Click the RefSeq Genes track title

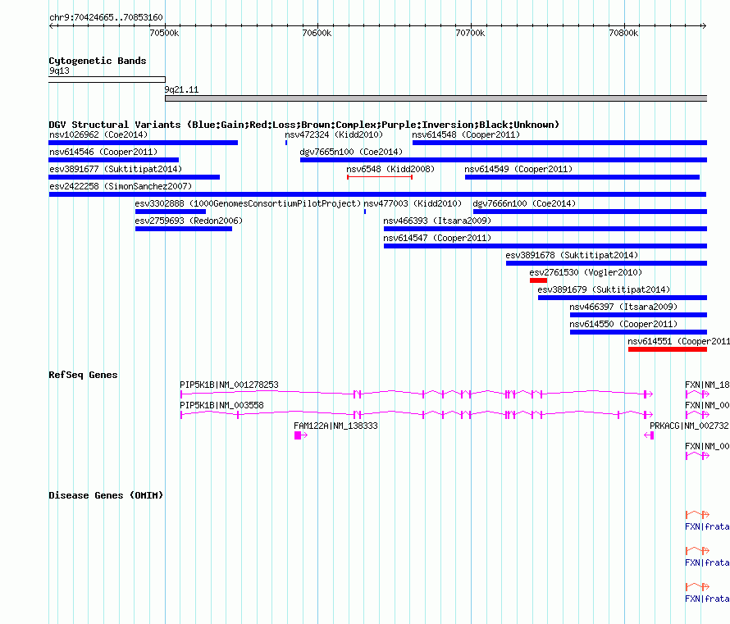(x=83, y=375)
